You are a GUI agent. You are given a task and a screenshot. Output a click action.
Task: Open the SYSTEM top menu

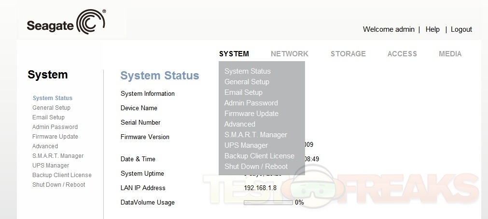pos(234,54)
